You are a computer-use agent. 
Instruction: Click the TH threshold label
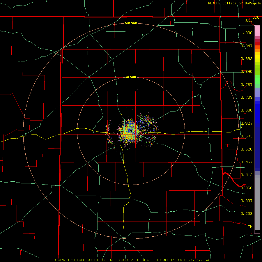point(250,227)
